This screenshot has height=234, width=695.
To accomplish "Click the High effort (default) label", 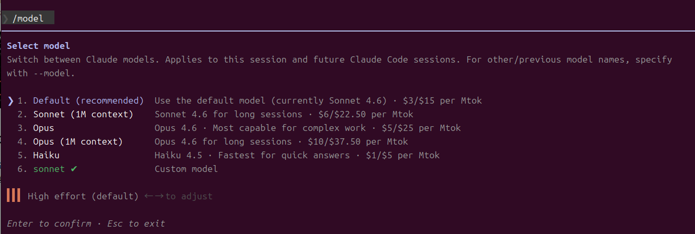I will 83,196.
